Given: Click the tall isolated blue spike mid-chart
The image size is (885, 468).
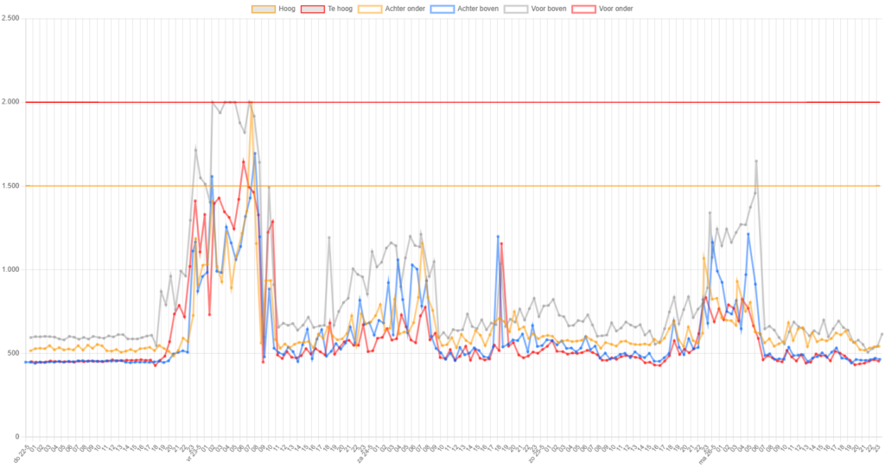Looking at the screenshot, I should click(x=498, y=237).
